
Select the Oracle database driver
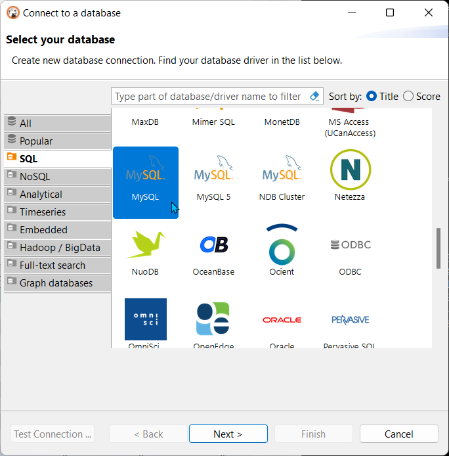pos(282,322)
